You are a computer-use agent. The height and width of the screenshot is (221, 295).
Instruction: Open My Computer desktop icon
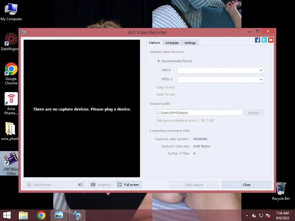click(x=11, y=12)
